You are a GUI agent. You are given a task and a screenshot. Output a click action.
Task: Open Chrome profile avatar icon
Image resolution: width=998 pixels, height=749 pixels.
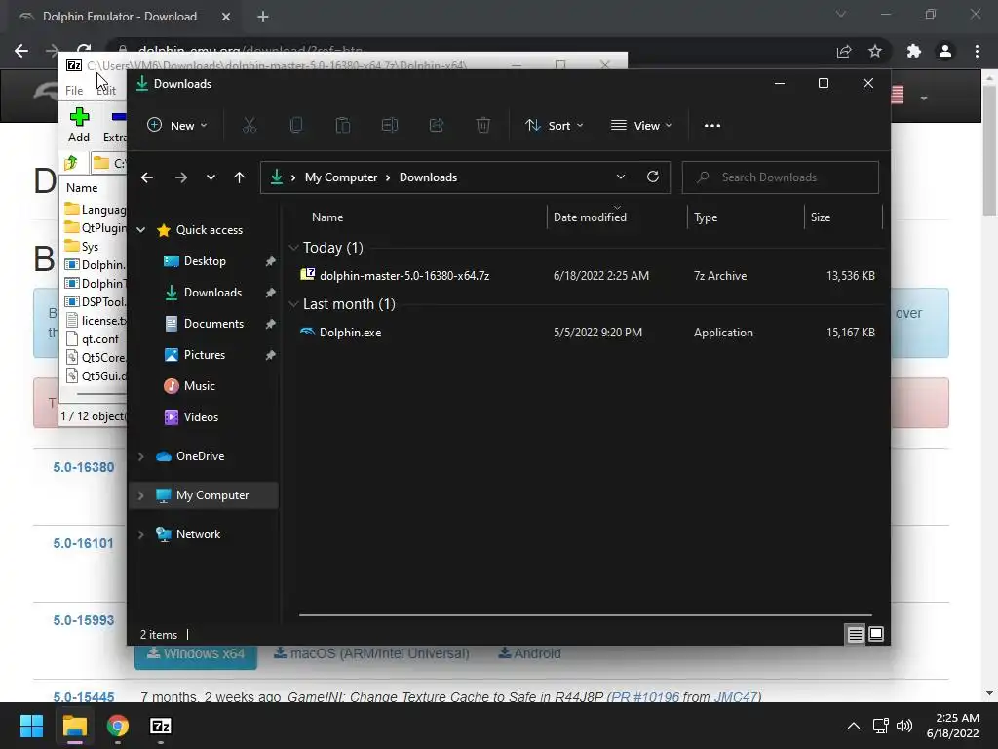click(945, 51)
